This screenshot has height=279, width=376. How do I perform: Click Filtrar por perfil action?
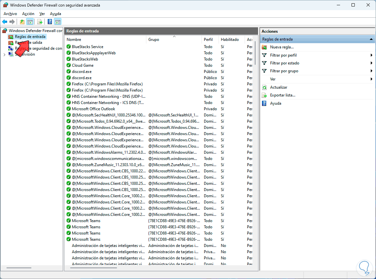[283, 55]
